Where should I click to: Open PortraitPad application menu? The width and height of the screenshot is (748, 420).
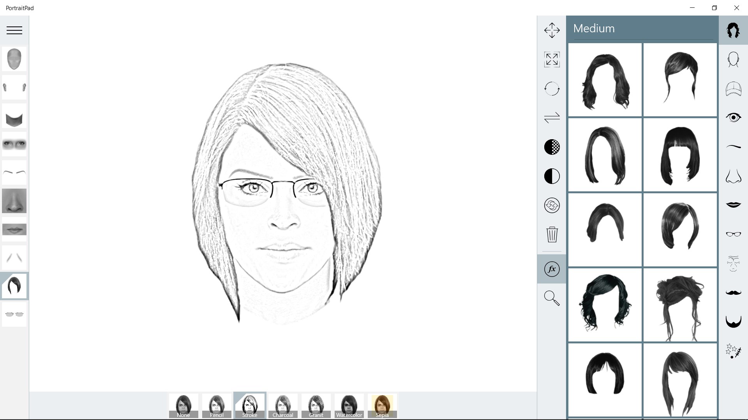pos(14,30)
